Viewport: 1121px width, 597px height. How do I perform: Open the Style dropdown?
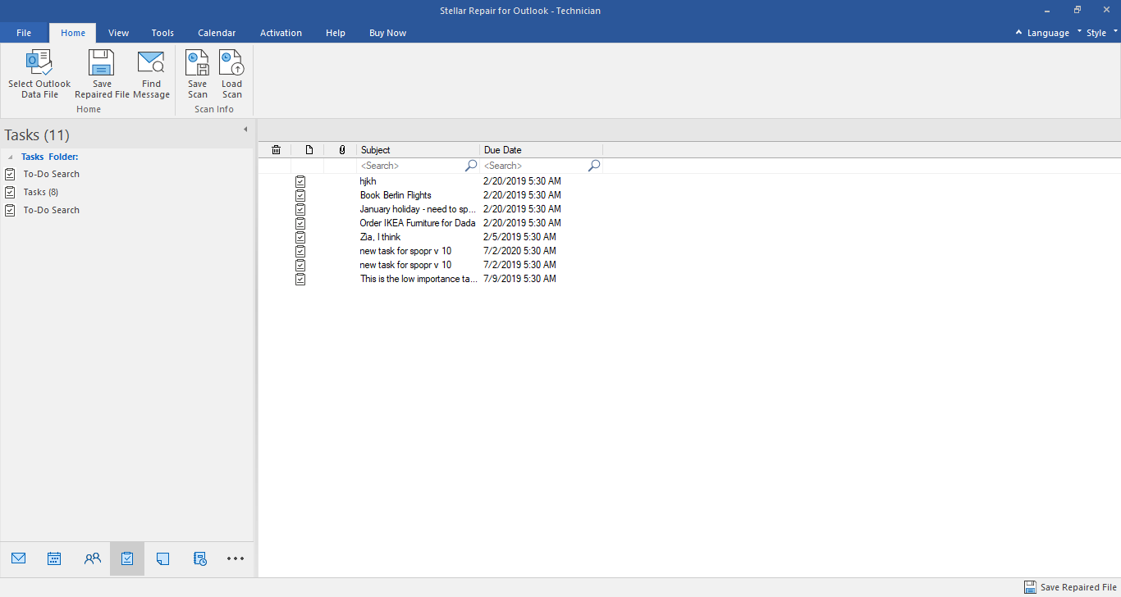[1101, 33]
